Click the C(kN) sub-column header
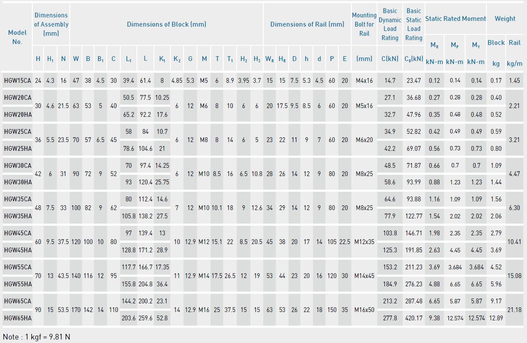Screen dimensions: 527x343 point(390,58)
